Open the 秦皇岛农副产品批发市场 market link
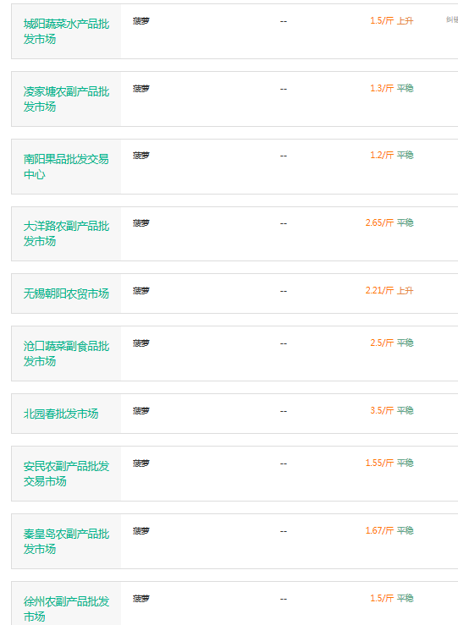 (x=66, y=541)
